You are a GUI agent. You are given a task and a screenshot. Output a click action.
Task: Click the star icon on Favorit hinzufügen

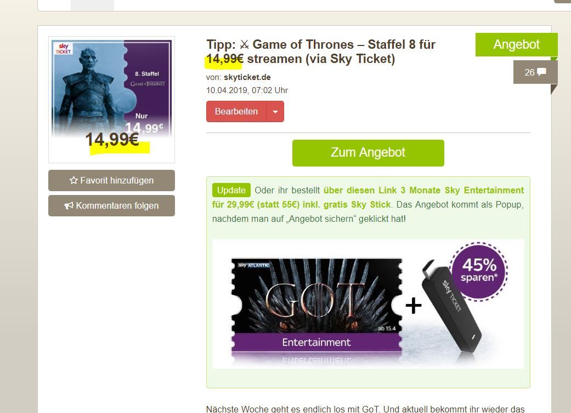coord(74,180)
